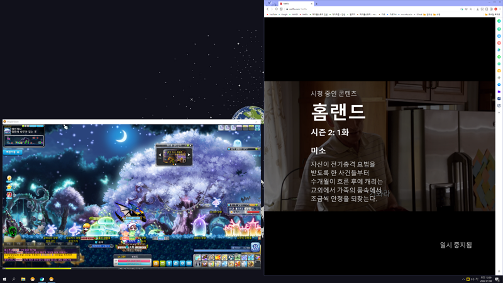Click the first skill in the bottom quickslot row
Viewport: 503px width, 283px height.
point(198,264)
